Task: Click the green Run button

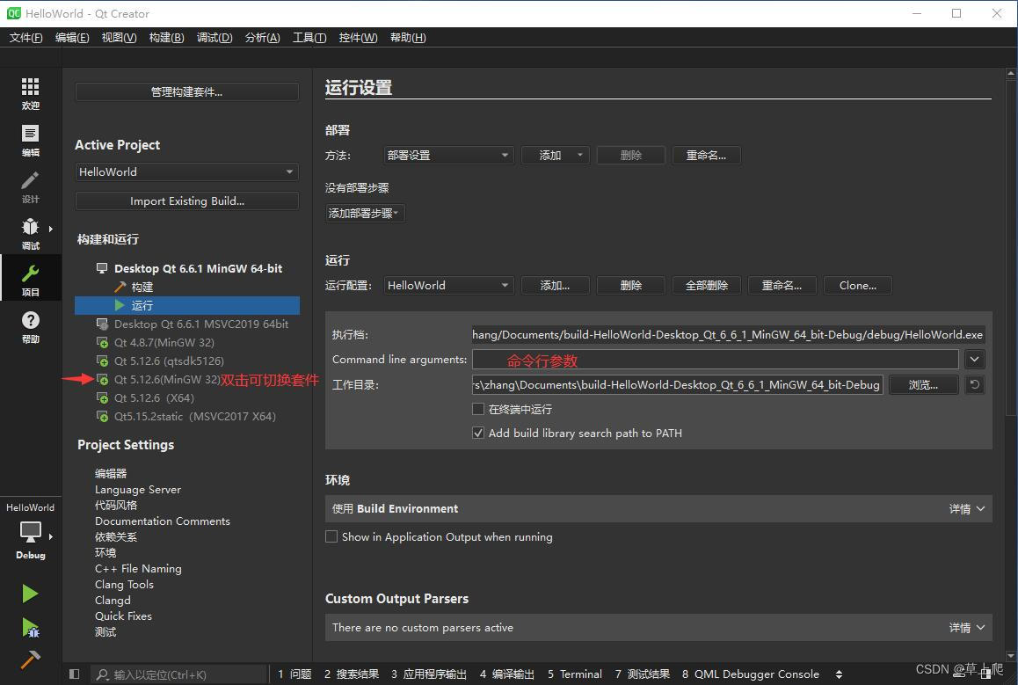Action: pyautogui.click(x=30, y=594)
